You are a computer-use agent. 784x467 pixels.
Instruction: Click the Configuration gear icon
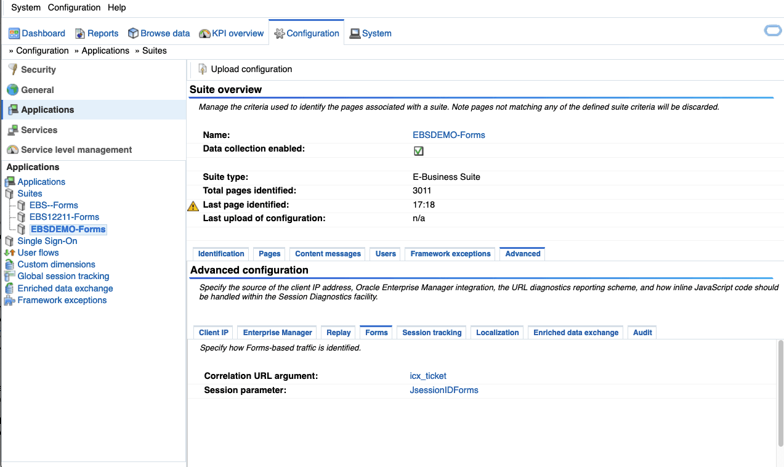(280, 33)
